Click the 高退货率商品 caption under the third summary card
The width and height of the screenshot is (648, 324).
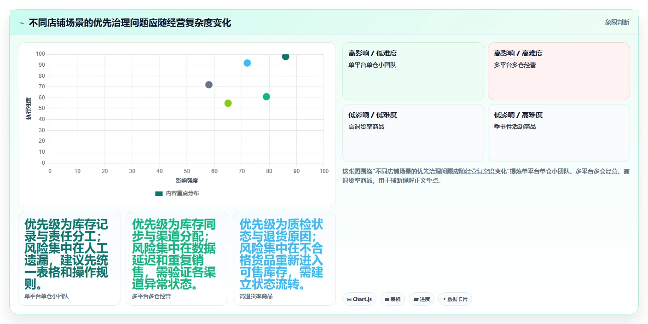256,296
